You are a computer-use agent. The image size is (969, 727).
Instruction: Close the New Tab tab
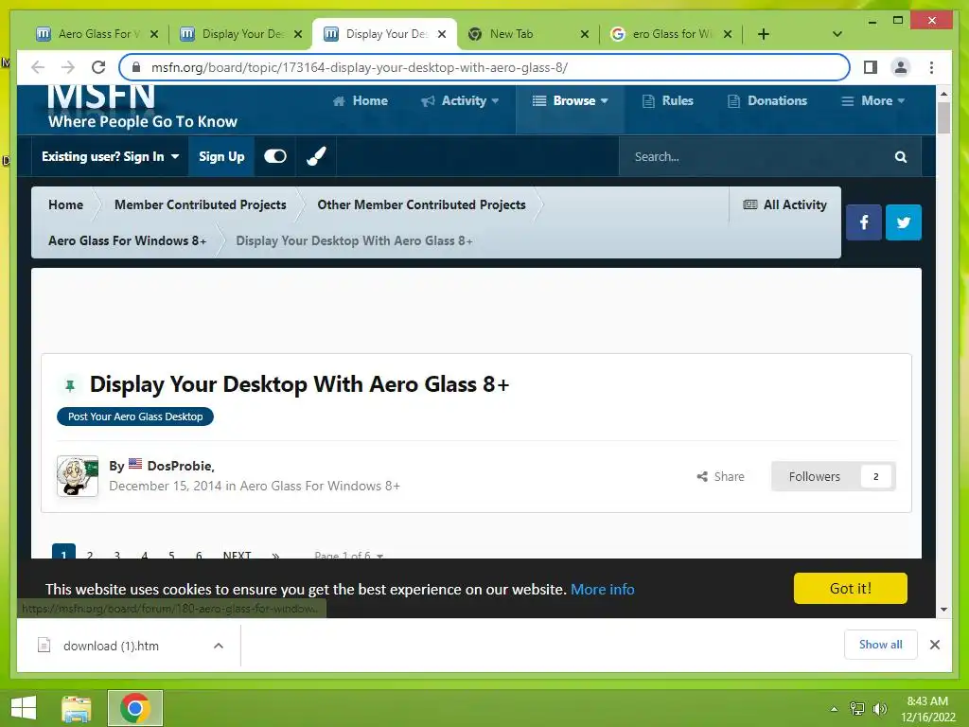585,34
